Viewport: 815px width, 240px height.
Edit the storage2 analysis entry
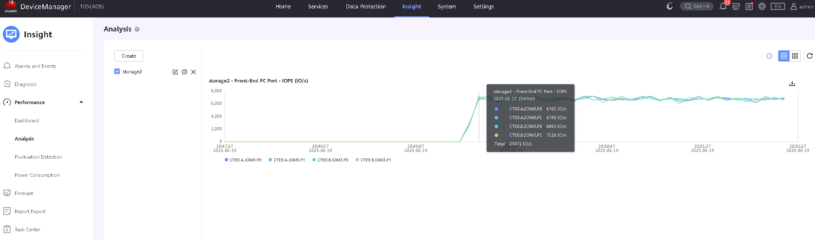pos(175,72)
